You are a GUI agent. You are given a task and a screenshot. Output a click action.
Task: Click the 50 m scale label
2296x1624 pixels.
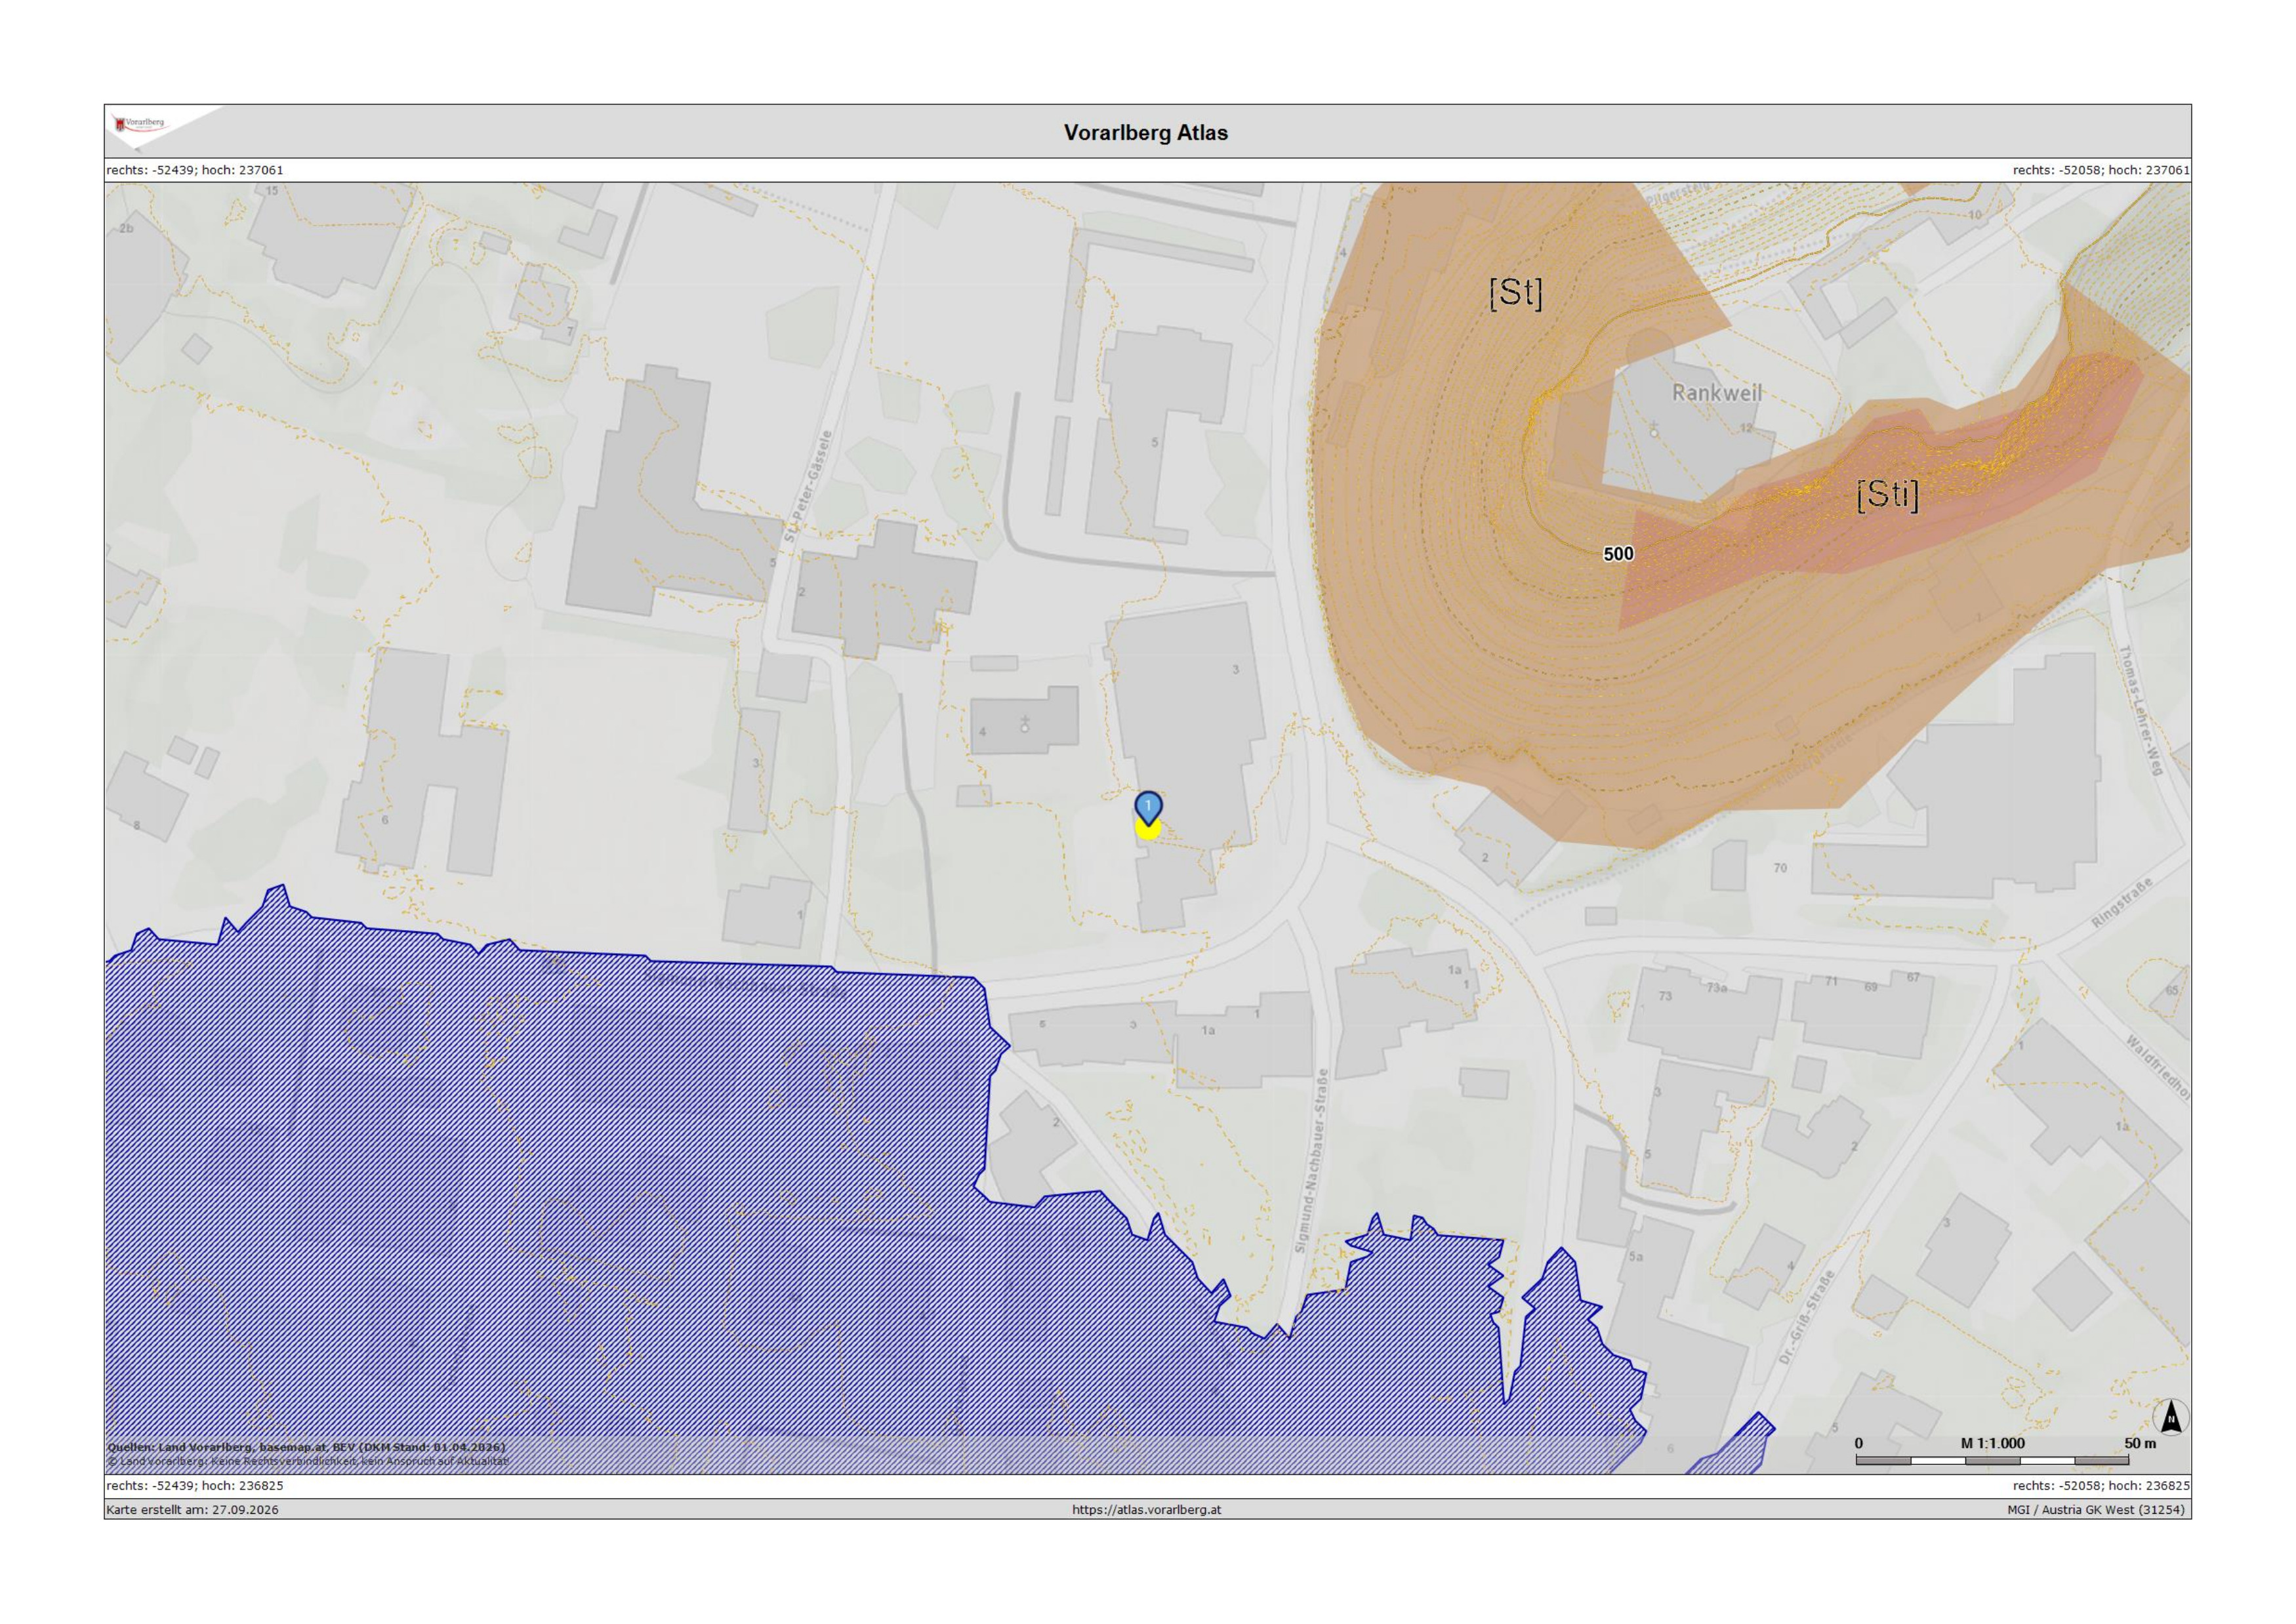[2140, 1443]
